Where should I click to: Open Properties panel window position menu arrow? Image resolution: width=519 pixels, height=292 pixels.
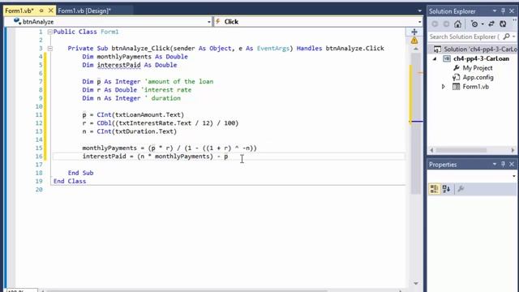point(495,164)
